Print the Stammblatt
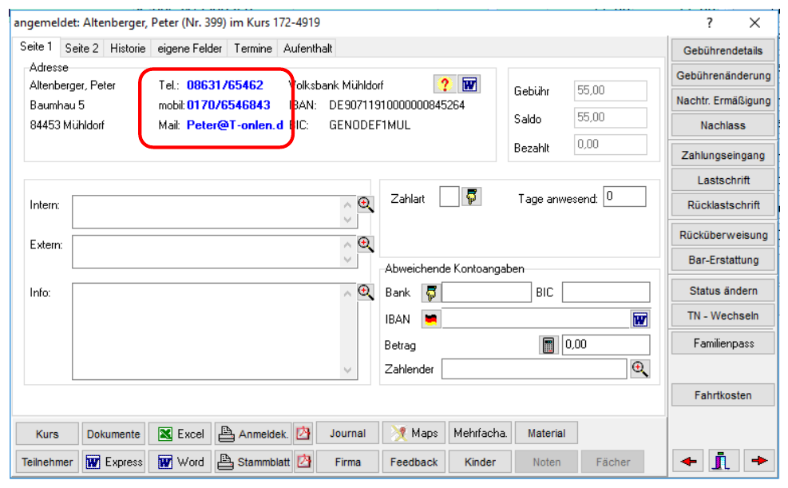 (x=254, y=462)
